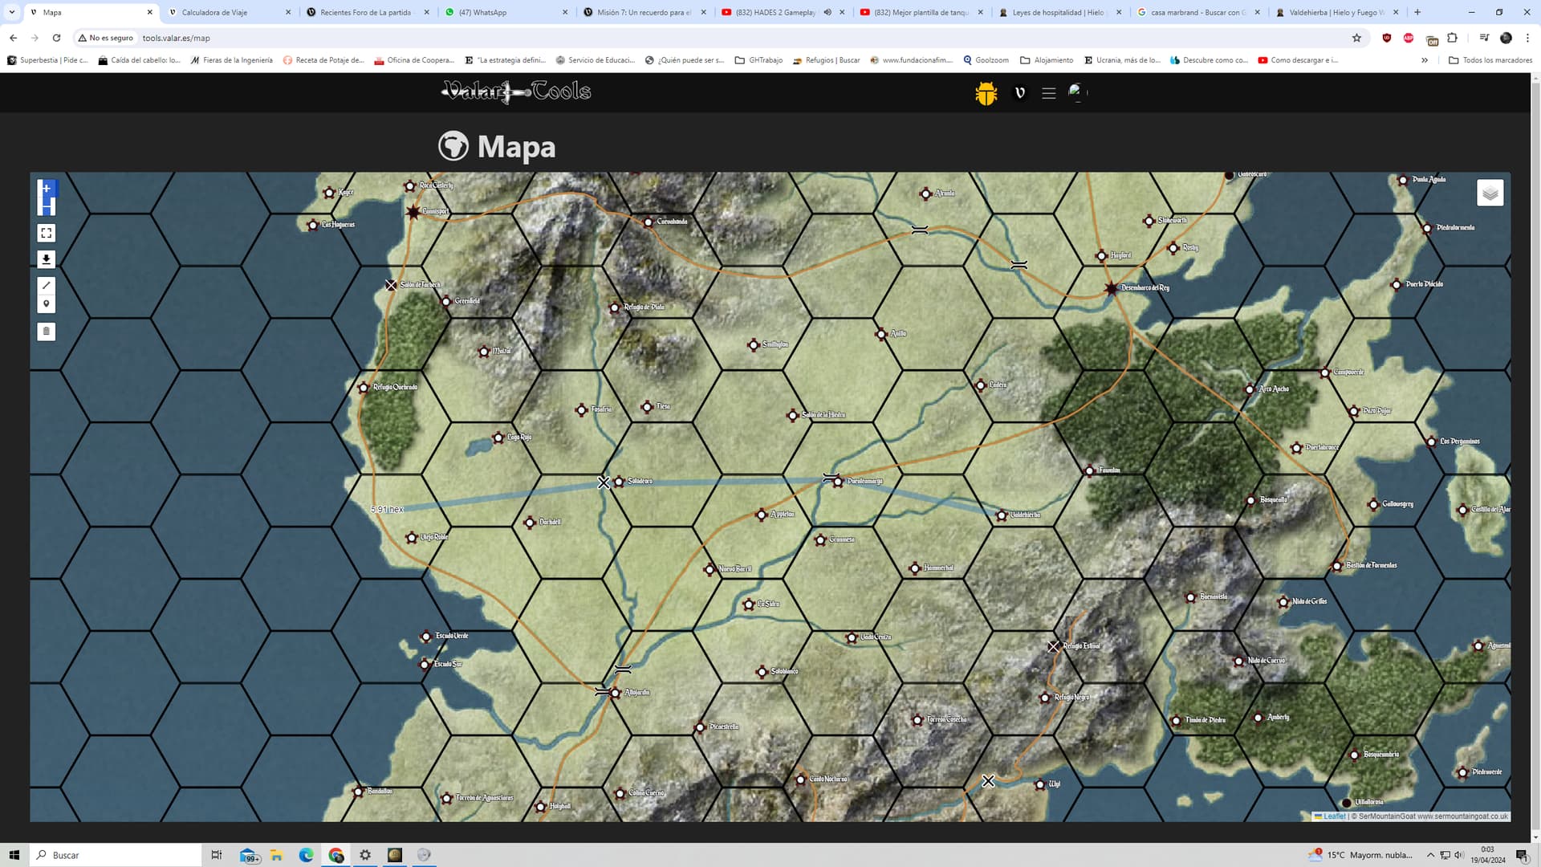Click the Bastión de Tormentas marker
This screenshot has height=867, width=1541.
(x=1337, y=566)
